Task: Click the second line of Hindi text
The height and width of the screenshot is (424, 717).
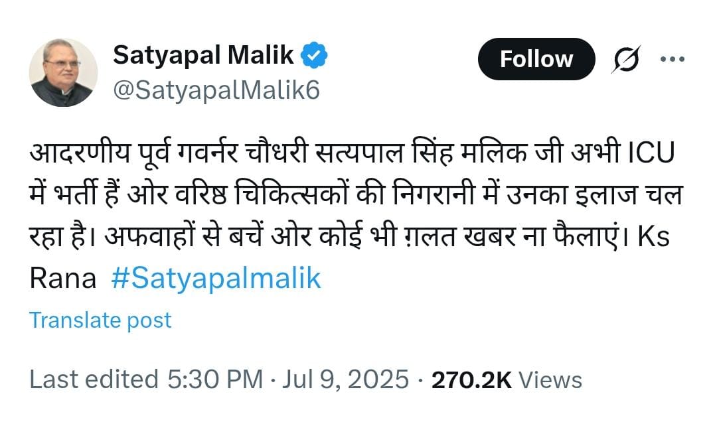Action: [356, 196]
